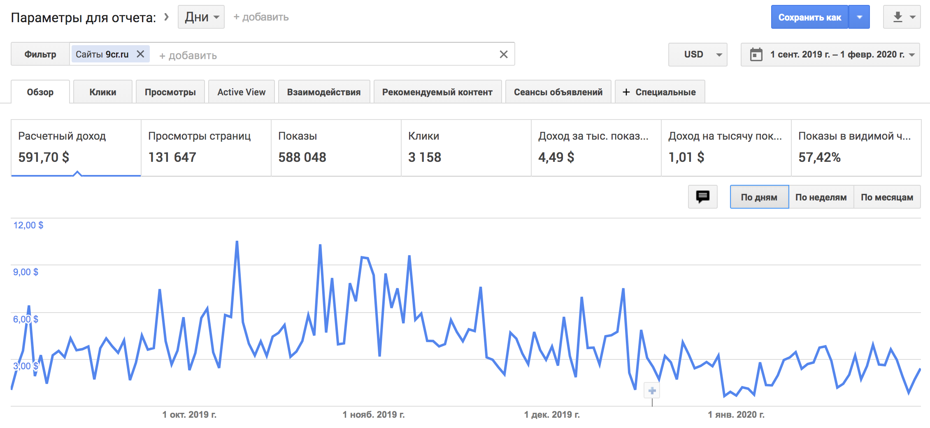Viewport: 930px width, 428px height.
Task: Switch chart to По дням view
Action: [759, 197]
